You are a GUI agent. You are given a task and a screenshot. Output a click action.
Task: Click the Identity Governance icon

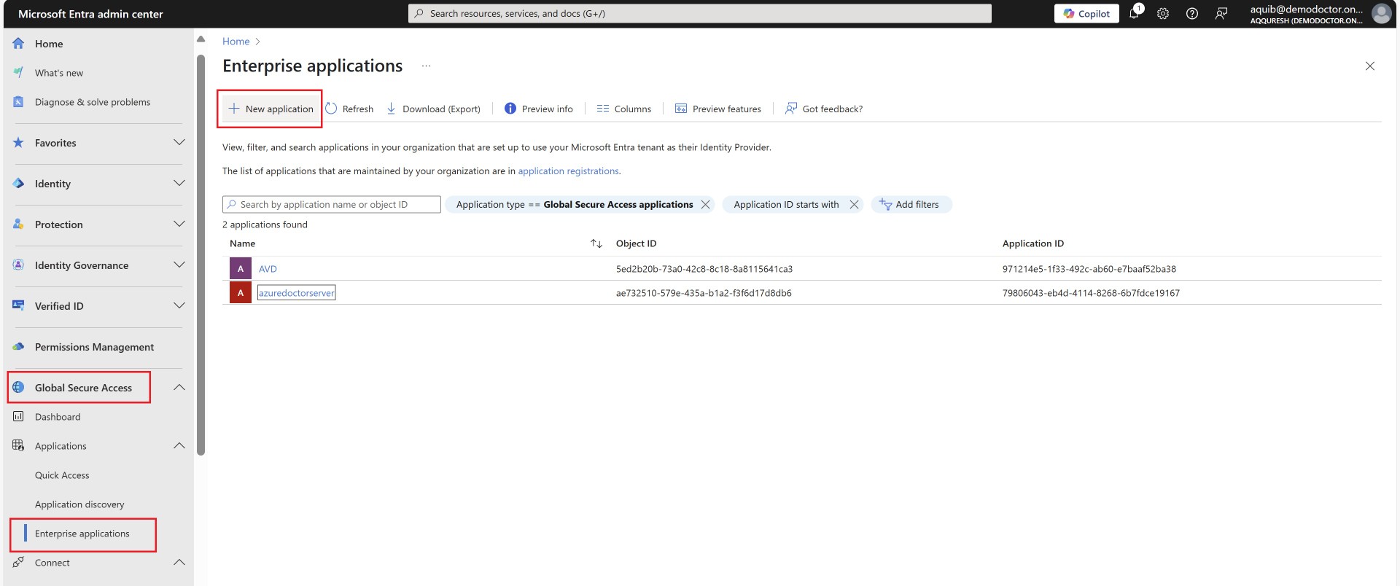point(18,265)
